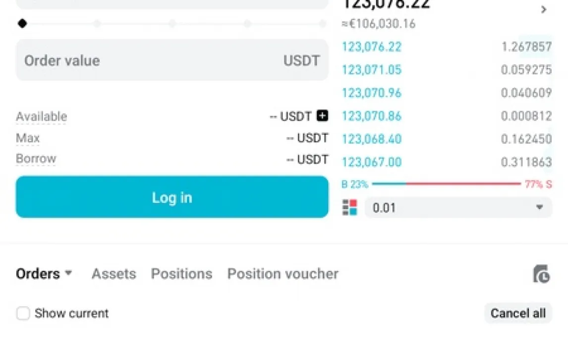The image size is (568, 354).
Task: Select the 123,067.00 bid price row
Action: (x=447, y=162)
